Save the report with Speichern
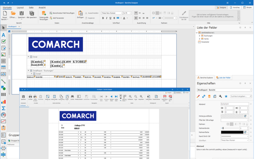This screenshot has height=159, width=255. 22,15
